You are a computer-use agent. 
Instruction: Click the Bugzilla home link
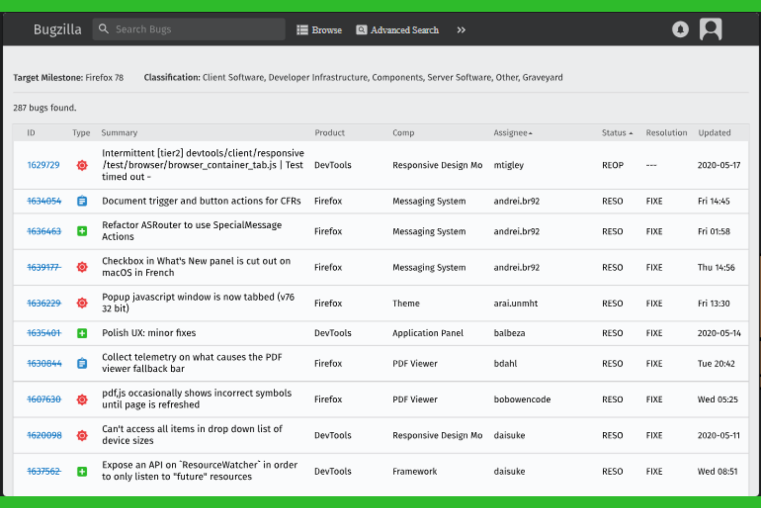57,29
